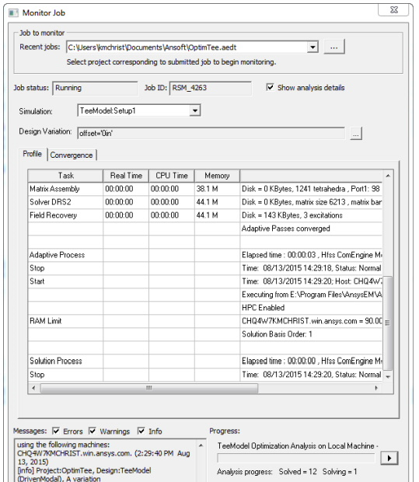Select the Field Recovery task cell

(65, 215)
